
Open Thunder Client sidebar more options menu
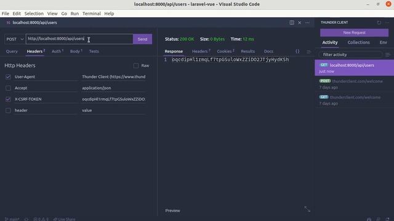[x=387, y=23]
